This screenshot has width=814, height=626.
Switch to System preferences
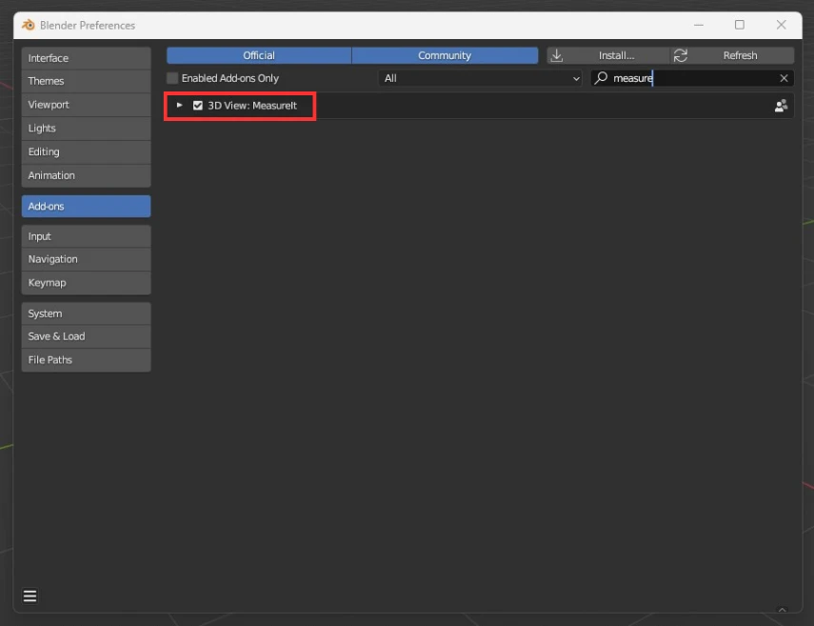tap(87, 313)
